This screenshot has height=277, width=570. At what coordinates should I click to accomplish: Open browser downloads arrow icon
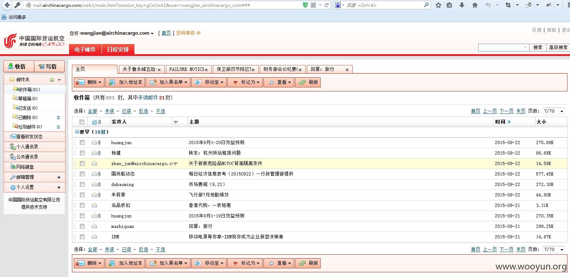462,5
